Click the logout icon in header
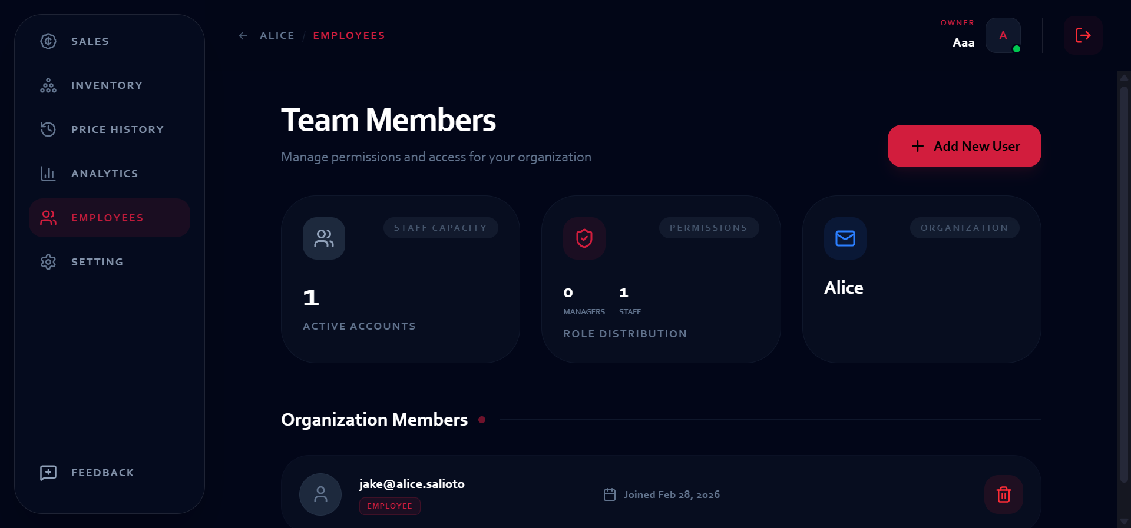The image size is (1131, 528). (x=1083, y=35)
